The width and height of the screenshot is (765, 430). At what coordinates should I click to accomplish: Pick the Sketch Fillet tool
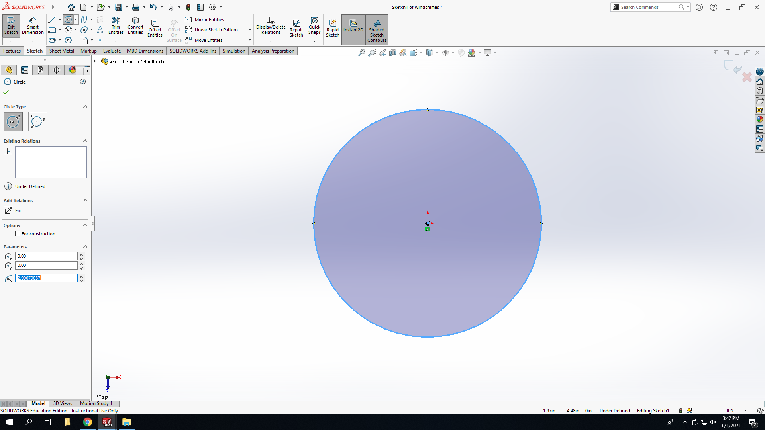click(x=84, y=40)
